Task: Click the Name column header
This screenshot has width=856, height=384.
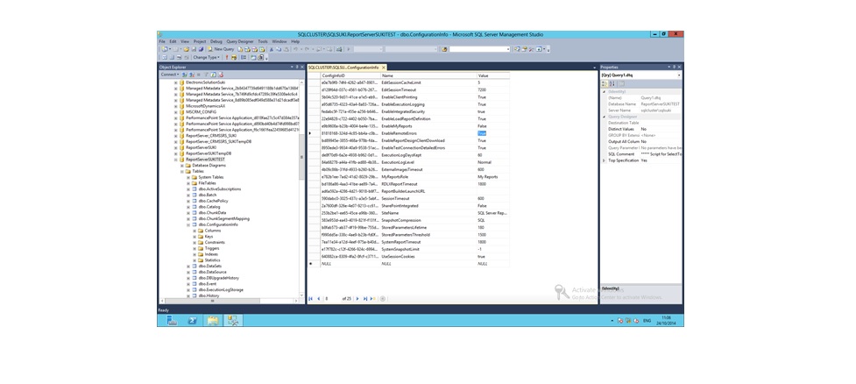Action: [x=428, y=75]
